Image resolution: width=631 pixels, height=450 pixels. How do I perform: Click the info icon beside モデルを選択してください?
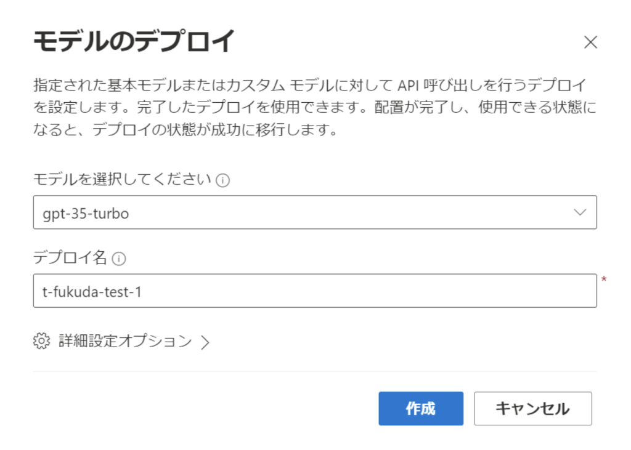(x=223, y=181)
